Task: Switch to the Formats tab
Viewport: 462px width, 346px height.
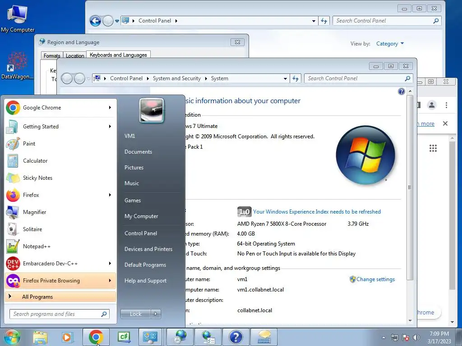Action: tap(52, 55)
